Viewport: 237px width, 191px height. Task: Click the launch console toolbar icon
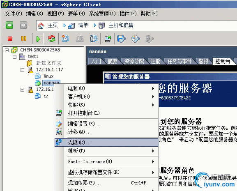pos(108,39)
